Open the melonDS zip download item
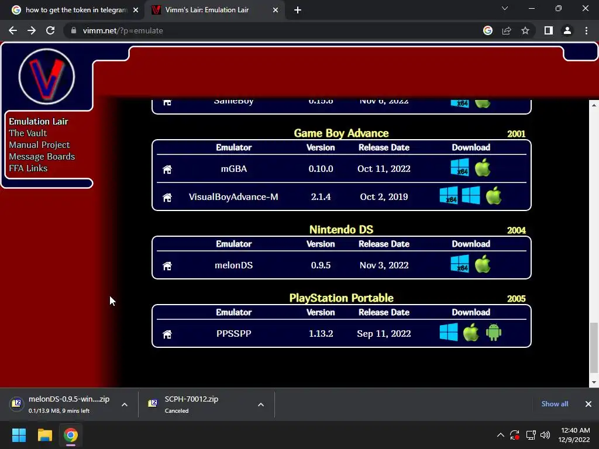 (x=61, y=405)
